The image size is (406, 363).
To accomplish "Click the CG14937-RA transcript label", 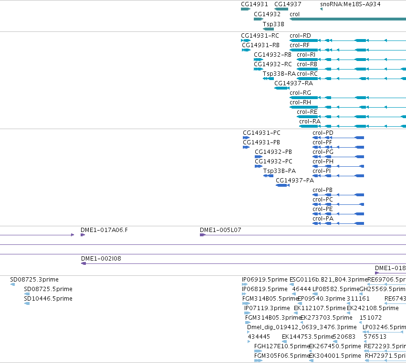I will coord(293,83).
